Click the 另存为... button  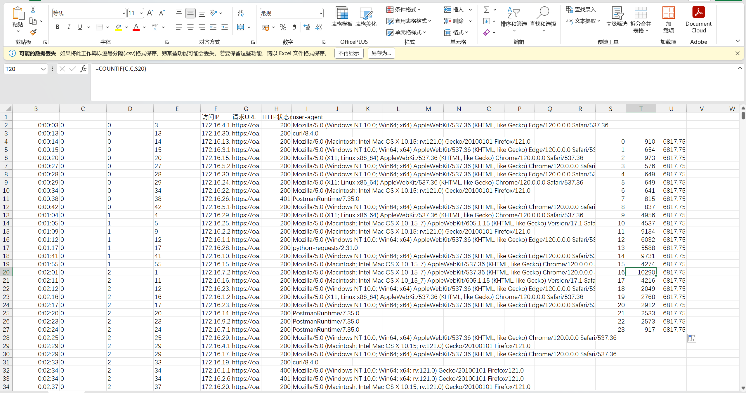(x=381, y=53)
